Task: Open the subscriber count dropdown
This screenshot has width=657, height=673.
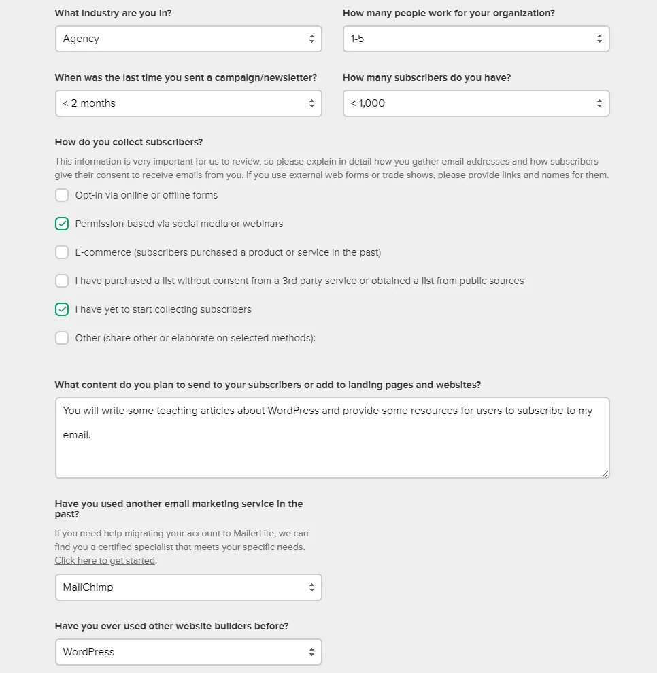Action: [x=476, y=103]
